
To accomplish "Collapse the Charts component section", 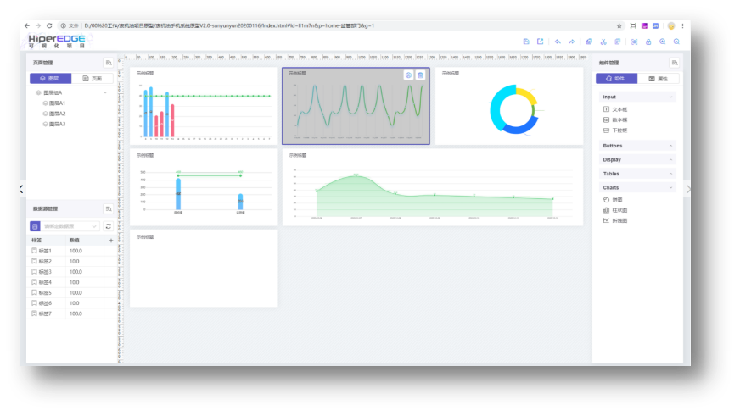I will [x=670, y=187].
